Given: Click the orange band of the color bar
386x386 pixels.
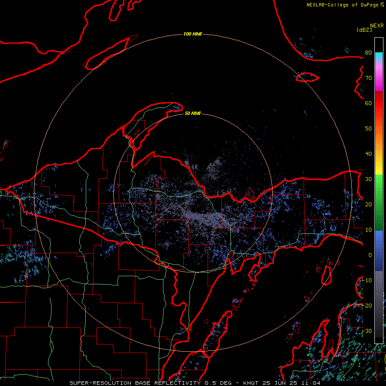Looking at the screenshot, I should (379, 138).
